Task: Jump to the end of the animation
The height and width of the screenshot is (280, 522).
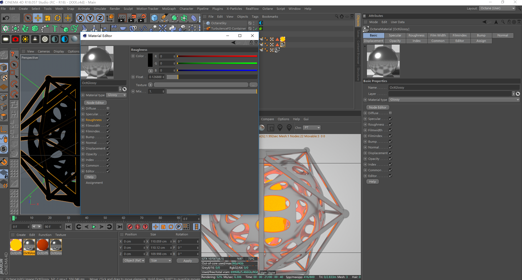Action: click(x=120, y=227)
